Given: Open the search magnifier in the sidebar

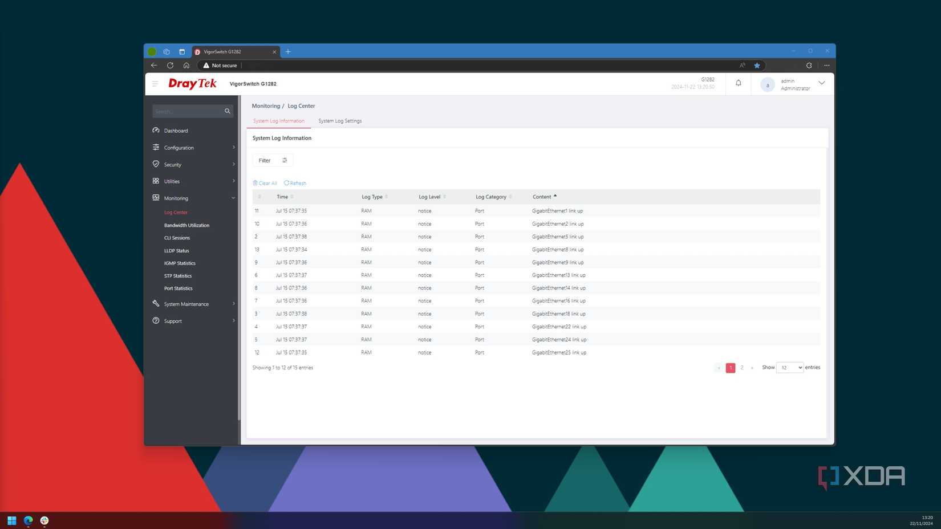Looking at the screenshot, I should pos(227,111).
